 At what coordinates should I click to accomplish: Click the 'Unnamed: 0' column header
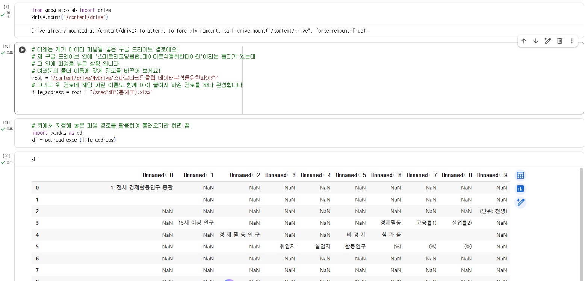click(x=158, y=175)
